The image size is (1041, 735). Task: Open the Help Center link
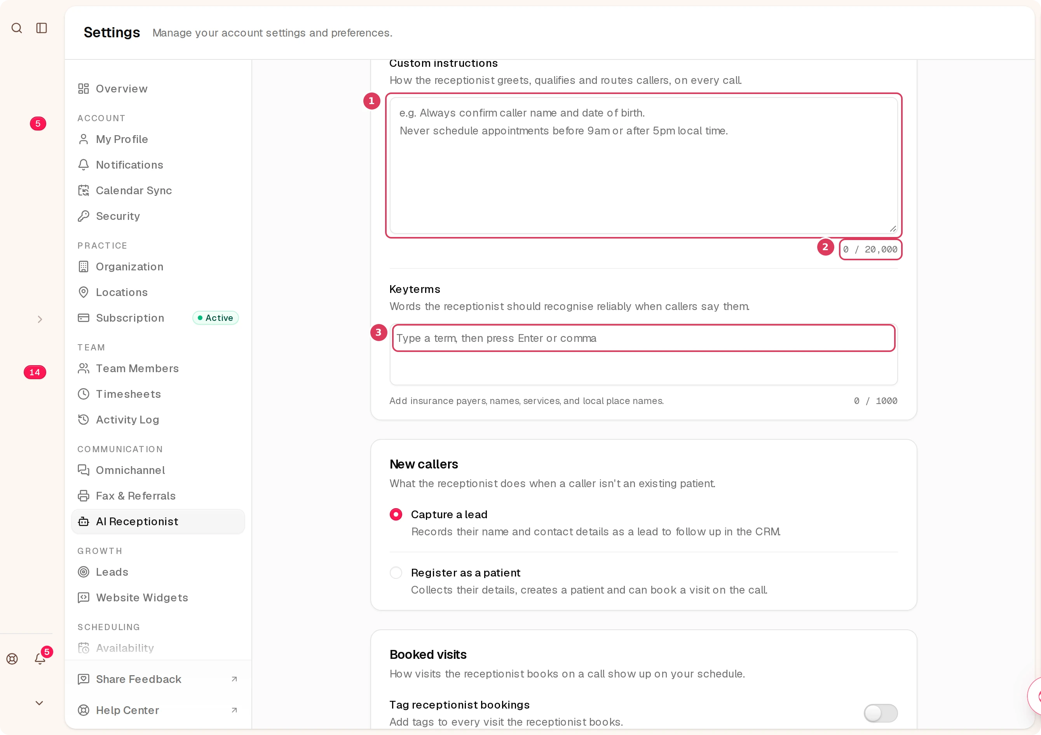pyautogui.click(x=158, y=710)
